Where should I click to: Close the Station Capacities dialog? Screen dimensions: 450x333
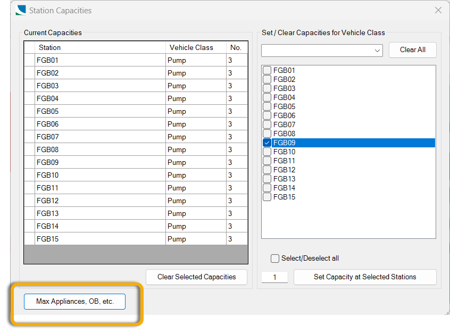(438, 10)
